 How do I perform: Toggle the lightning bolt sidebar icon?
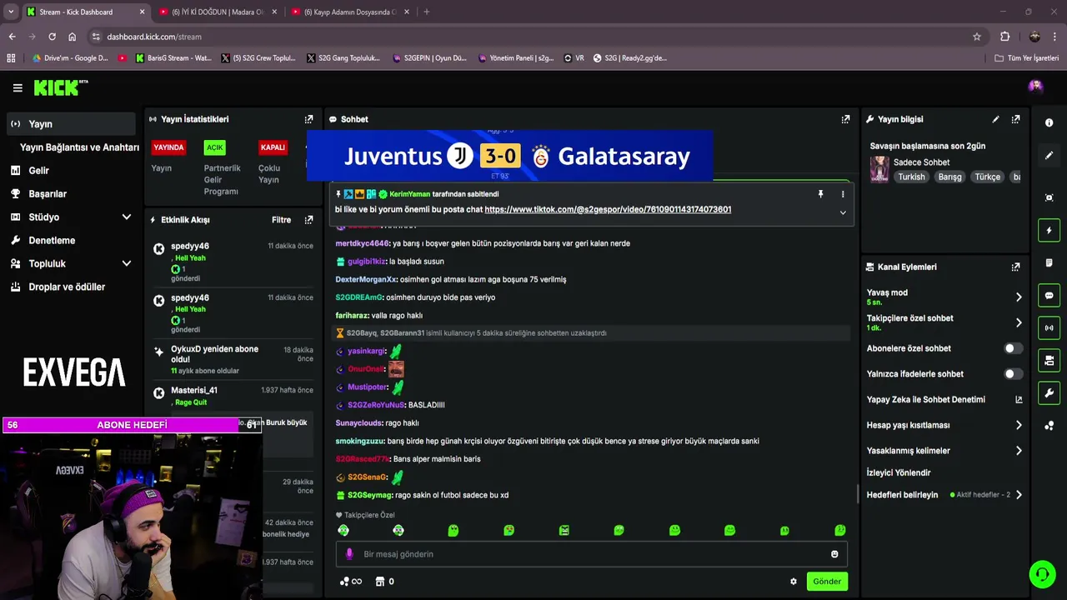tap(1049, 230)
